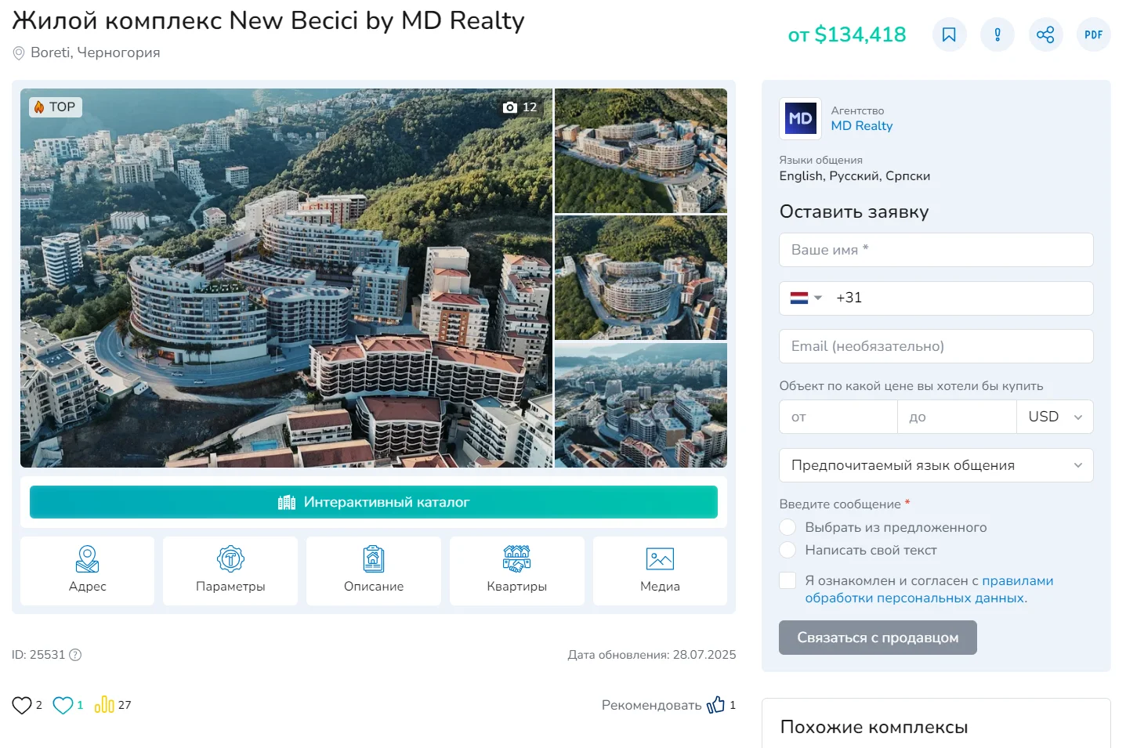Focus the price 'до' field

tap(957, 417)
